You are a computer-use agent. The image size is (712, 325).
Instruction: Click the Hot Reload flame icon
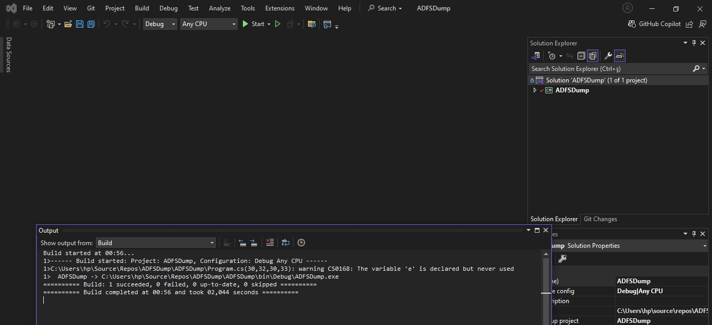click(290, 24)
